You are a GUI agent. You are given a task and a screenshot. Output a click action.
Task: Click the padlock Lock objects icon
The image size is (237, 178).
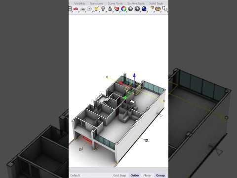tap(110, 9)
